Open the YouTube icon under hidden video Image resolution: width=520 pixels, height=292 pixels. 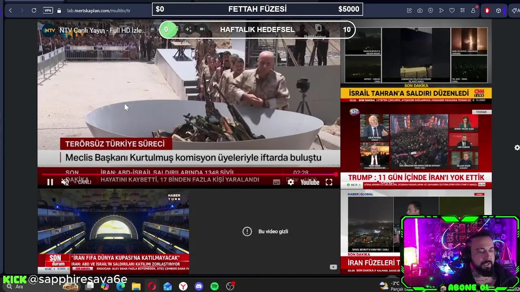click(333, 267)
